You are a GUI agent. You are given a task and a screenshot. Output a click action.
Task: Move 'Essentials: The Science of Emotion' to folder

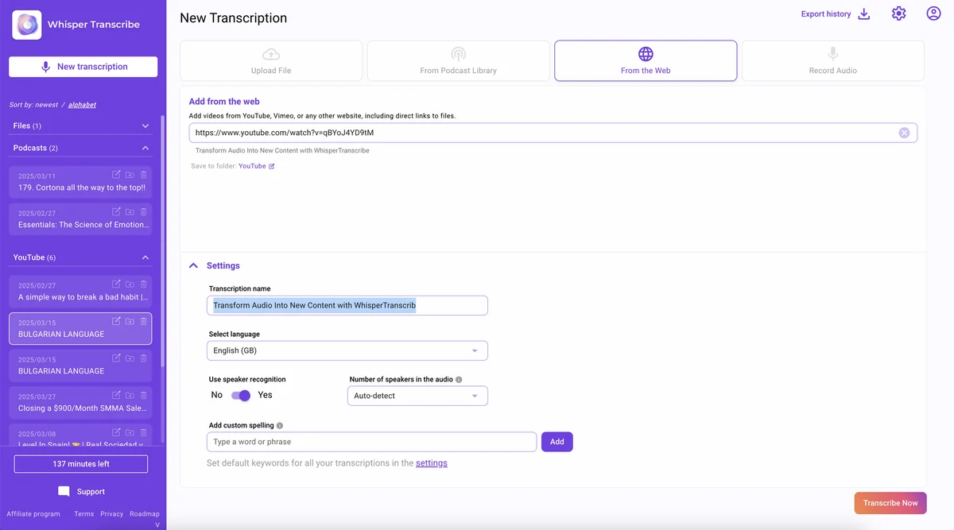click(x=130, y=211)
